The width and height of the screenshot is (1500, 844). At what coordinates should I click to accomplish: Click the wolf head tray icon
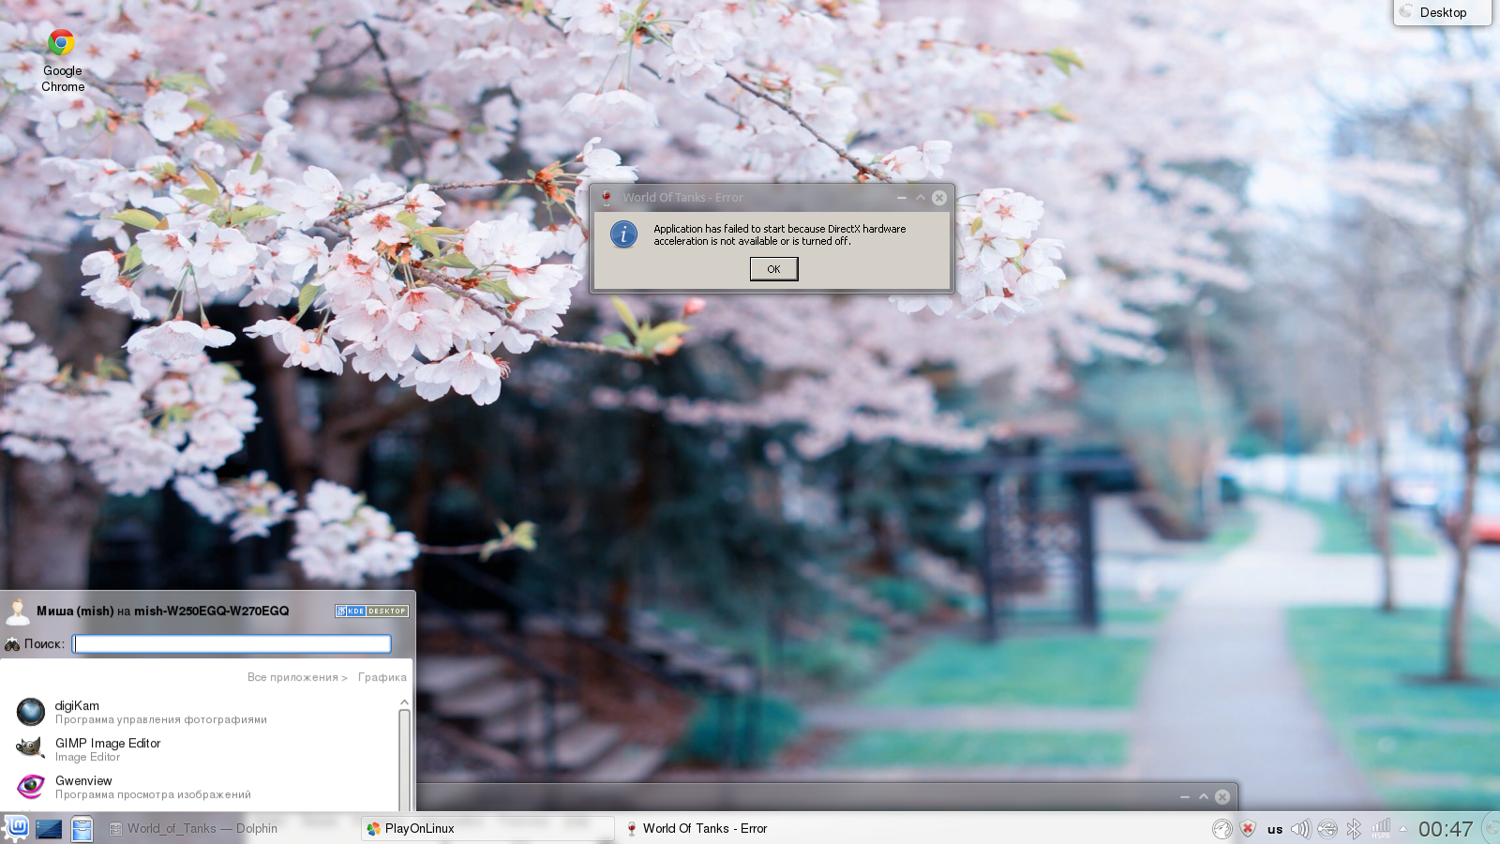[x=1222, y=829]
